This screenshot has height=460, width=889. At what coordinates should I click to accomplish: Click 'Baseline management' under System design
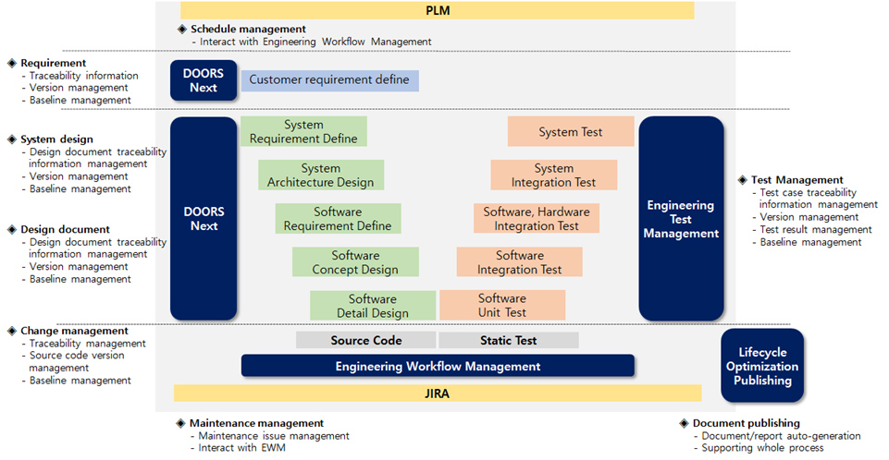[80, 189]
